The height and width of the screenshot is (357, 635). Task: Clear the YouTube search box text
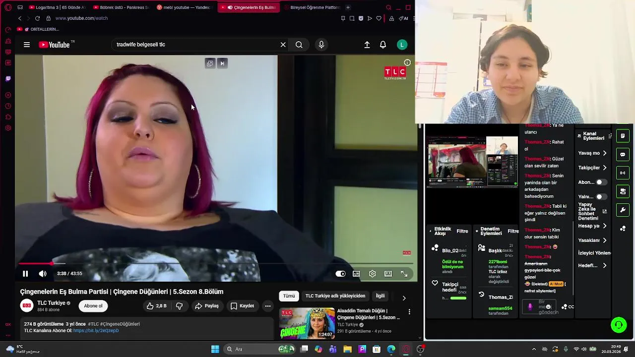point(283,45)
